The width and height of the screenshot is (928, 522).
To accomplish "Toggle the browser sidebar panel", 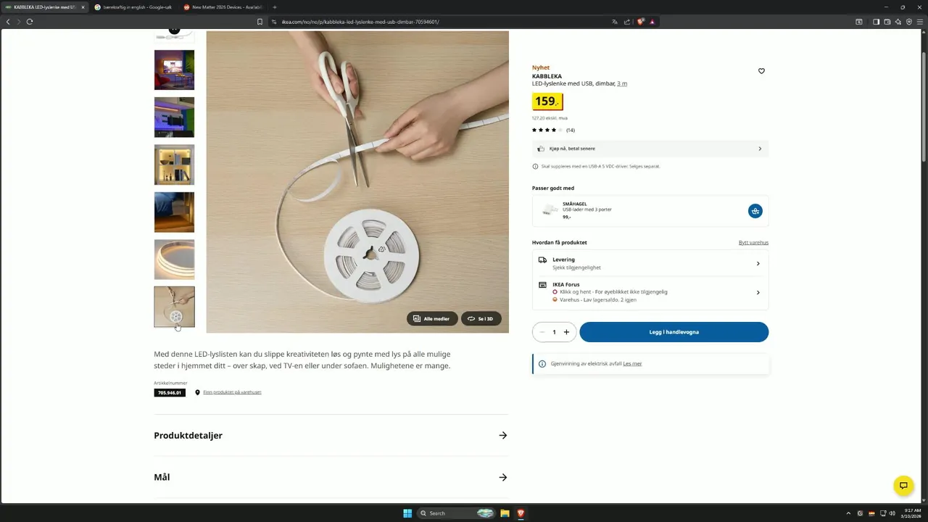I will [876, 22].
